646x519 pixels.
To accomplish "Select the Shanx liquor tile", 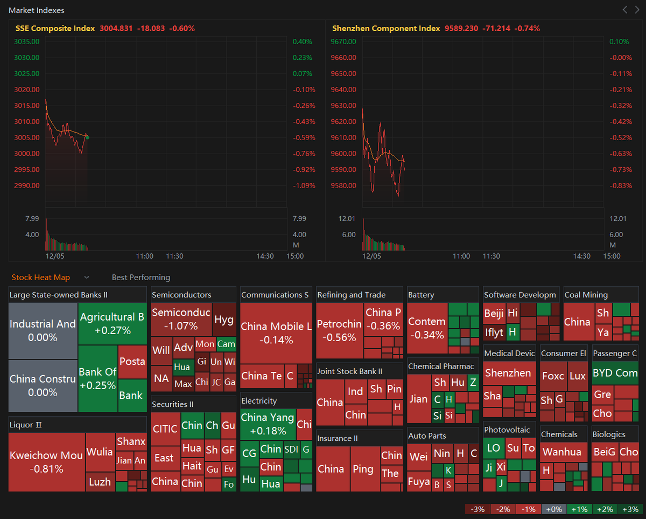I will pos(131,441).
